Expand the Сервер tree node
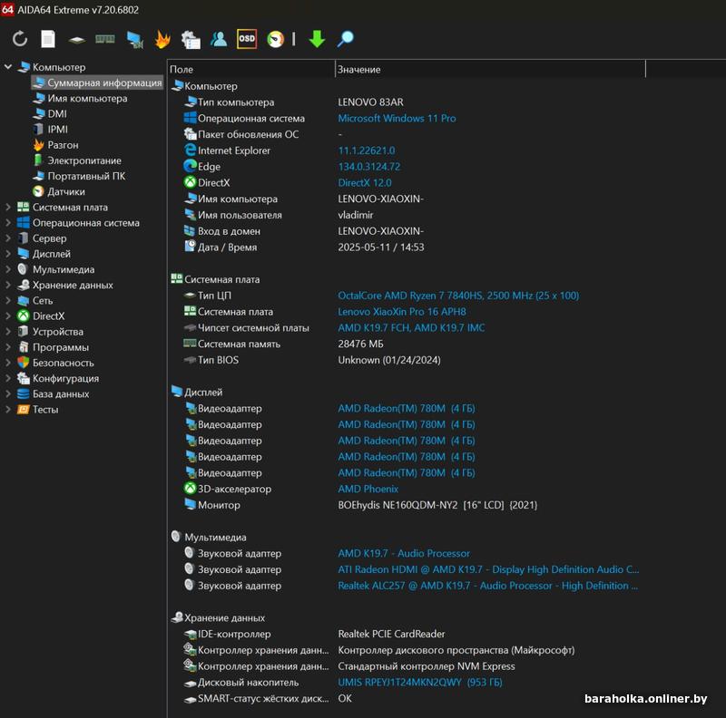The image size is (726, 718). [8, 238]
